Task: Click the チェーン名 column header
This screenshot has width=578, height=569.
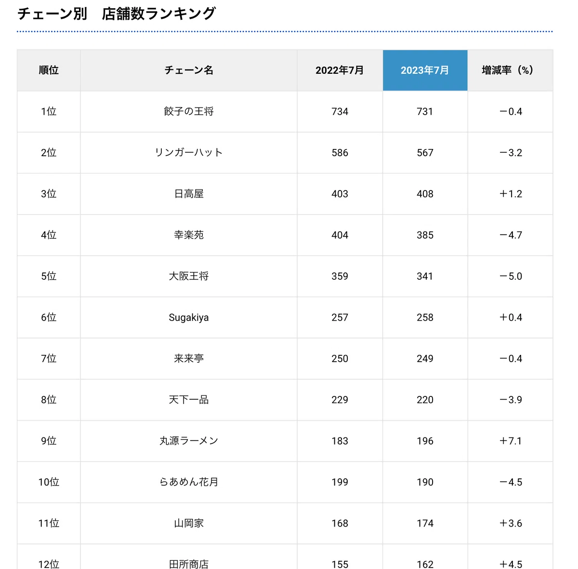Action: (x=189, y=70)
